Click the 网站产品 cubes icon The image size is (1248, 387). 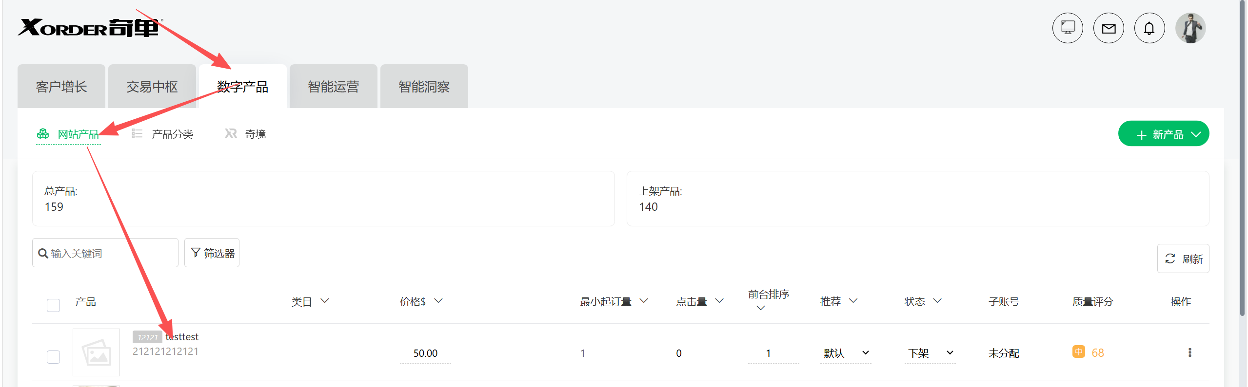pyautogui.click(x=43, y=134)
